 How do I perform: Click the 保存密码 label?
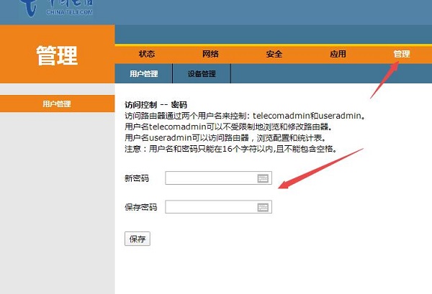pyautogui.click(x=141, y=207)
